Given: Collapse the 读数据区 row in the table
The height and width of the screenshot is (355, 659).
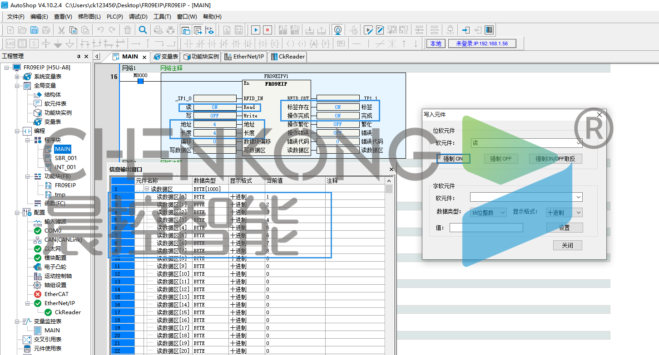Looking at the screenshot, I should pos(147,189).
